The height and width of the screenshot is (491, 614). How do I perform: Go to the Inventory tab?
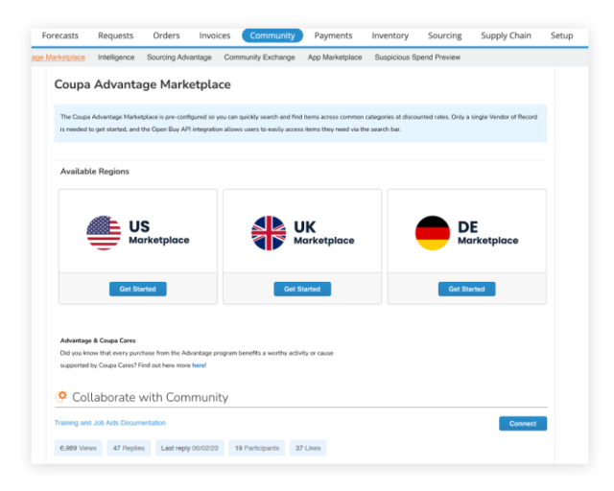[390, 35]
